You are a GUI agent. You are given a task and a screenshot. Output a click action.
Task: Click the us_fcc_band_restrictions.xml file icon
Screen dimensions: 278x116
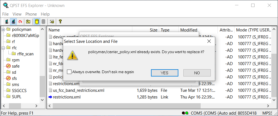[x=50, y=90]
